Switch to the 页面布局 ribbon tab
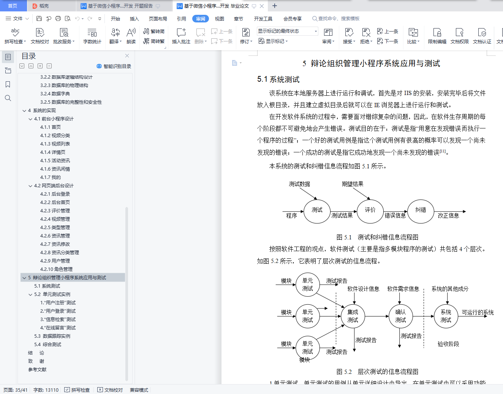This screenshot has height=394, width=503. tap(158, 19)
